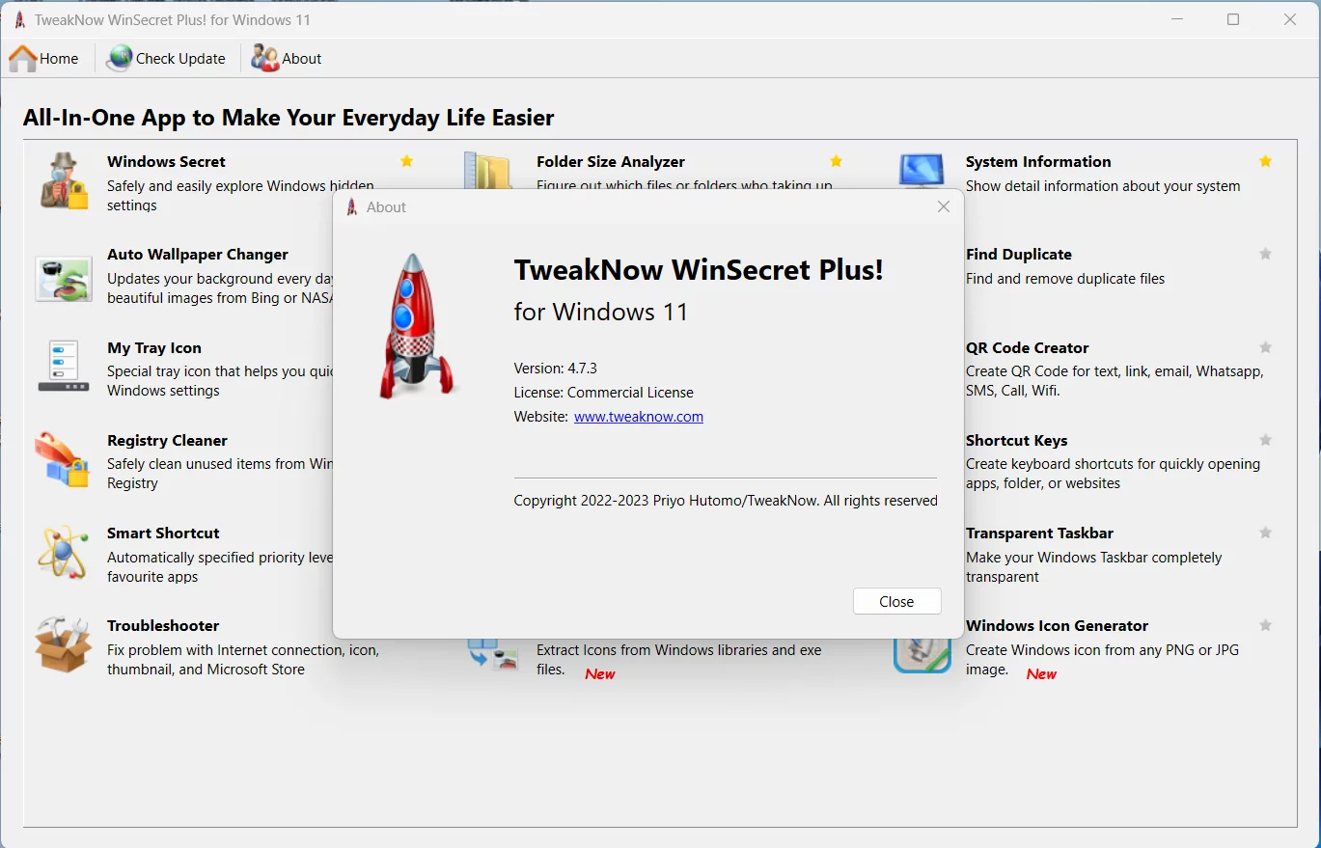Toggle the favorite star for Transparent Taskbar
Image resolution: width=1321 pixels, height=848 pixels.
pos(1266,533)
